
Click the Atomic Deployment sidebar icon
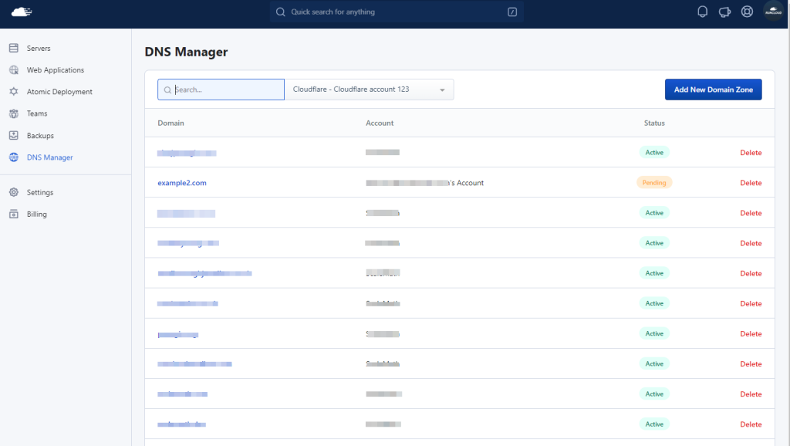coord(14,91)
